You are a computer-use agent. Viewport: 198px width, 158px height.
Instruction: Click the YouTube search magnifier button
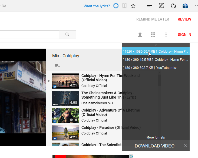[67, 35]
